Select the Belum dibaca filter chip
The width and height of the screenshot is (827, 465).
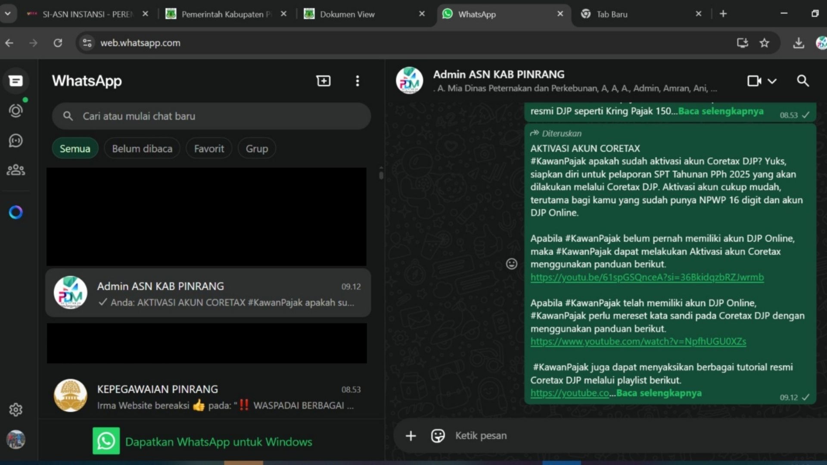142,149
